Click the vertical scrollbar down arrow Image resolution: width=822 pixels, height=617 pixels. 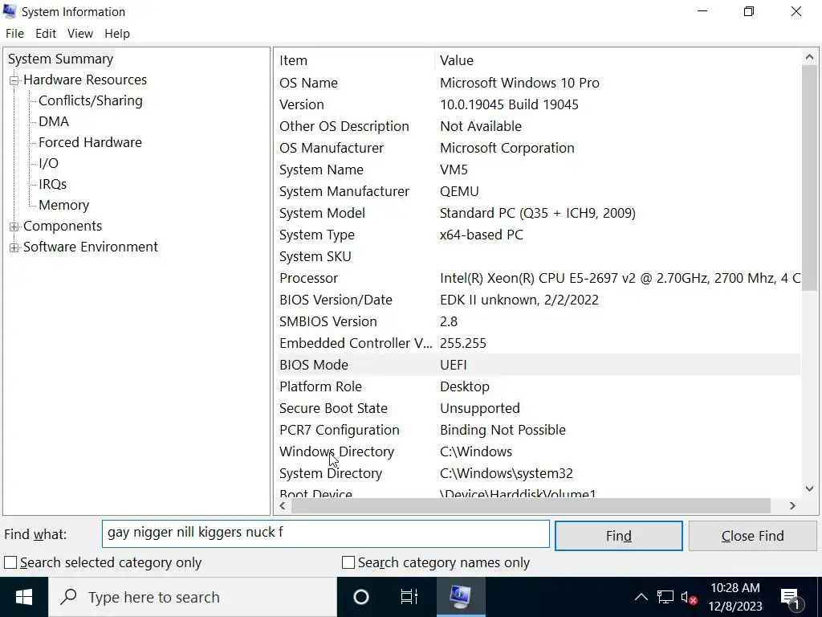(x=809, y=488)
